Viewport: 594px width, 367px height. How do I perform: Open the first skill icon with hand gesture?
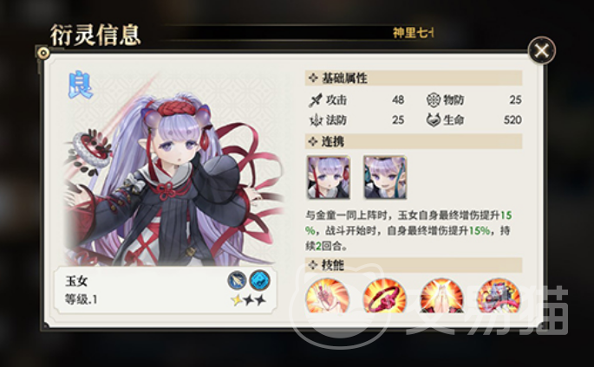click(x=327, y=295)
